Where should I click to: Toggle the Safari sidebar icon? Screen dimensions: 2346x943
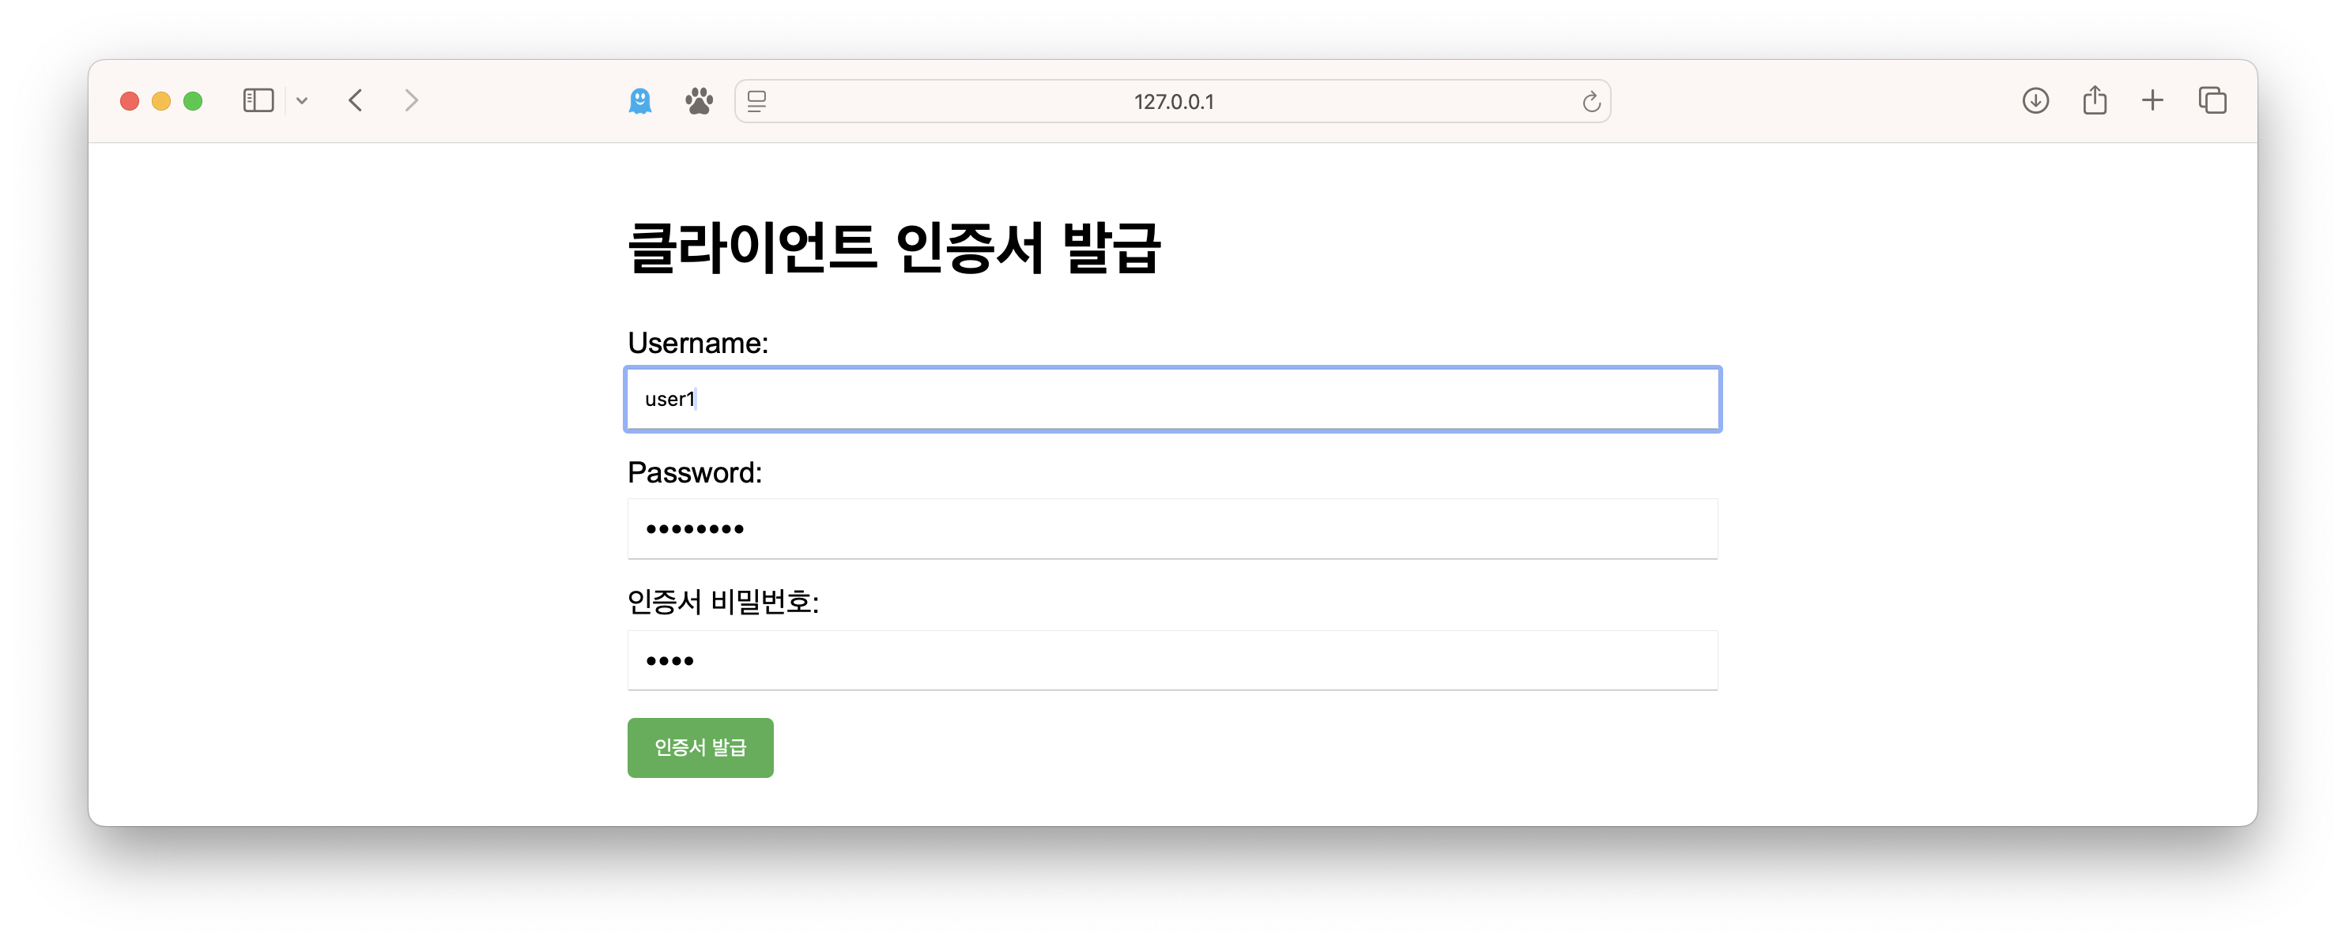(258, 100)
